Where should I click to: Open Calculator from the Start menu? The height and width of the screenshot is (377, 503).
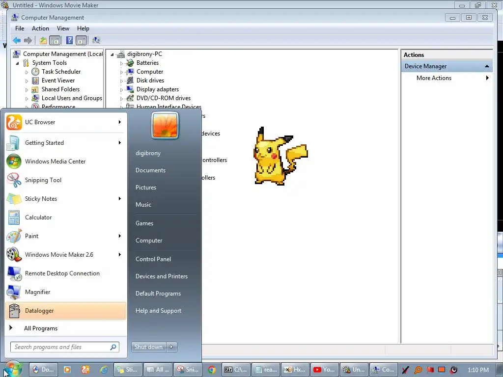point(66,217)
